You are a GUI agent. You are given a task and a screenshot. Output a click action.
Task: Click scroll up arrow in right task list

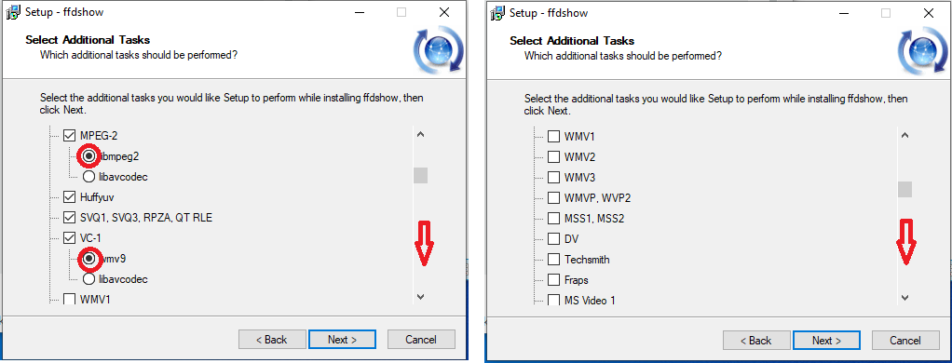(x=904, y=135)
